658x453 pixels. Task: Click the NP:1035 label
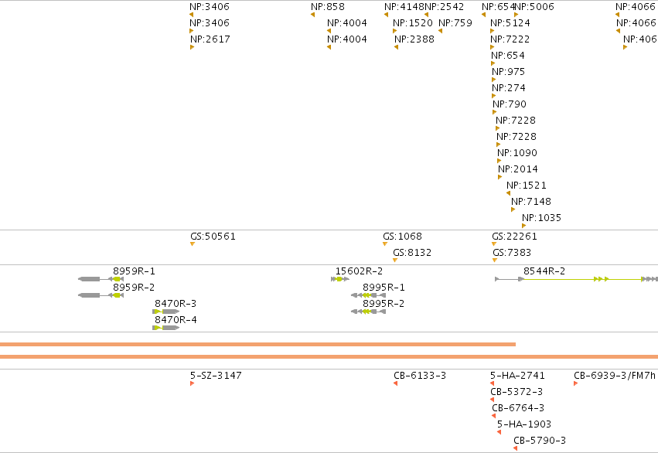point(542,218)
